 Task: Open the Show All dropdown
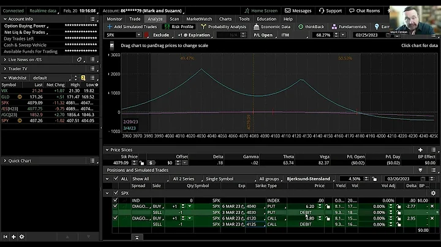pyautogui.click(x=149, y=179)
